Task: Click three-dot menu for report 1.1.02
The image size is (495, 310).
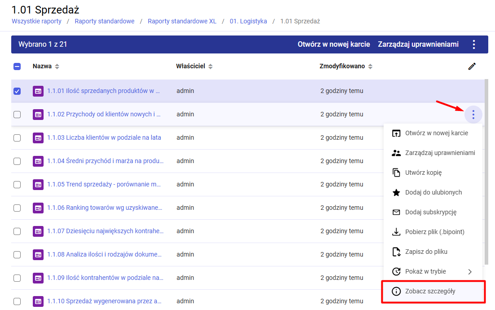Action: 473,115
